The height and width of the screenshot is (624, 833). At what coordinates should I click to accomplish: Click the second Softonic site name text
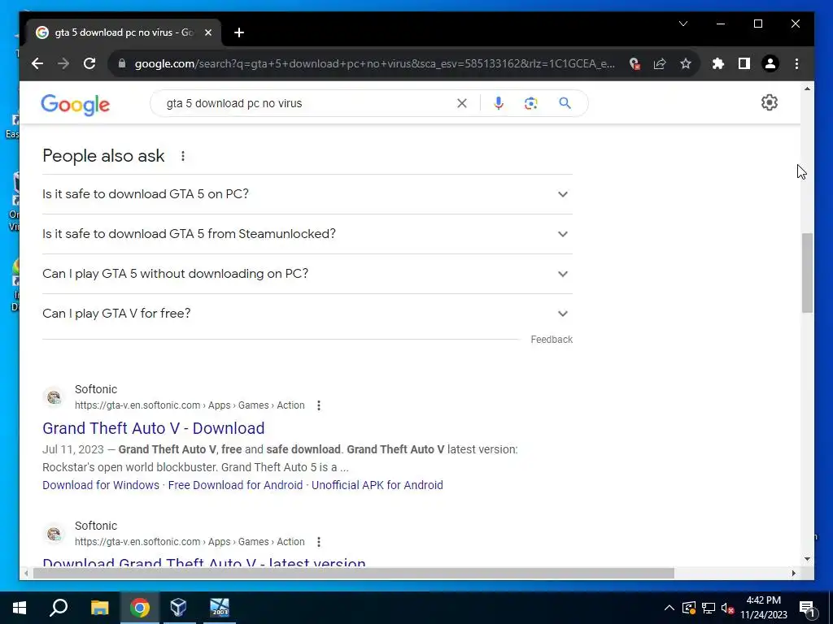coord(96,526)
